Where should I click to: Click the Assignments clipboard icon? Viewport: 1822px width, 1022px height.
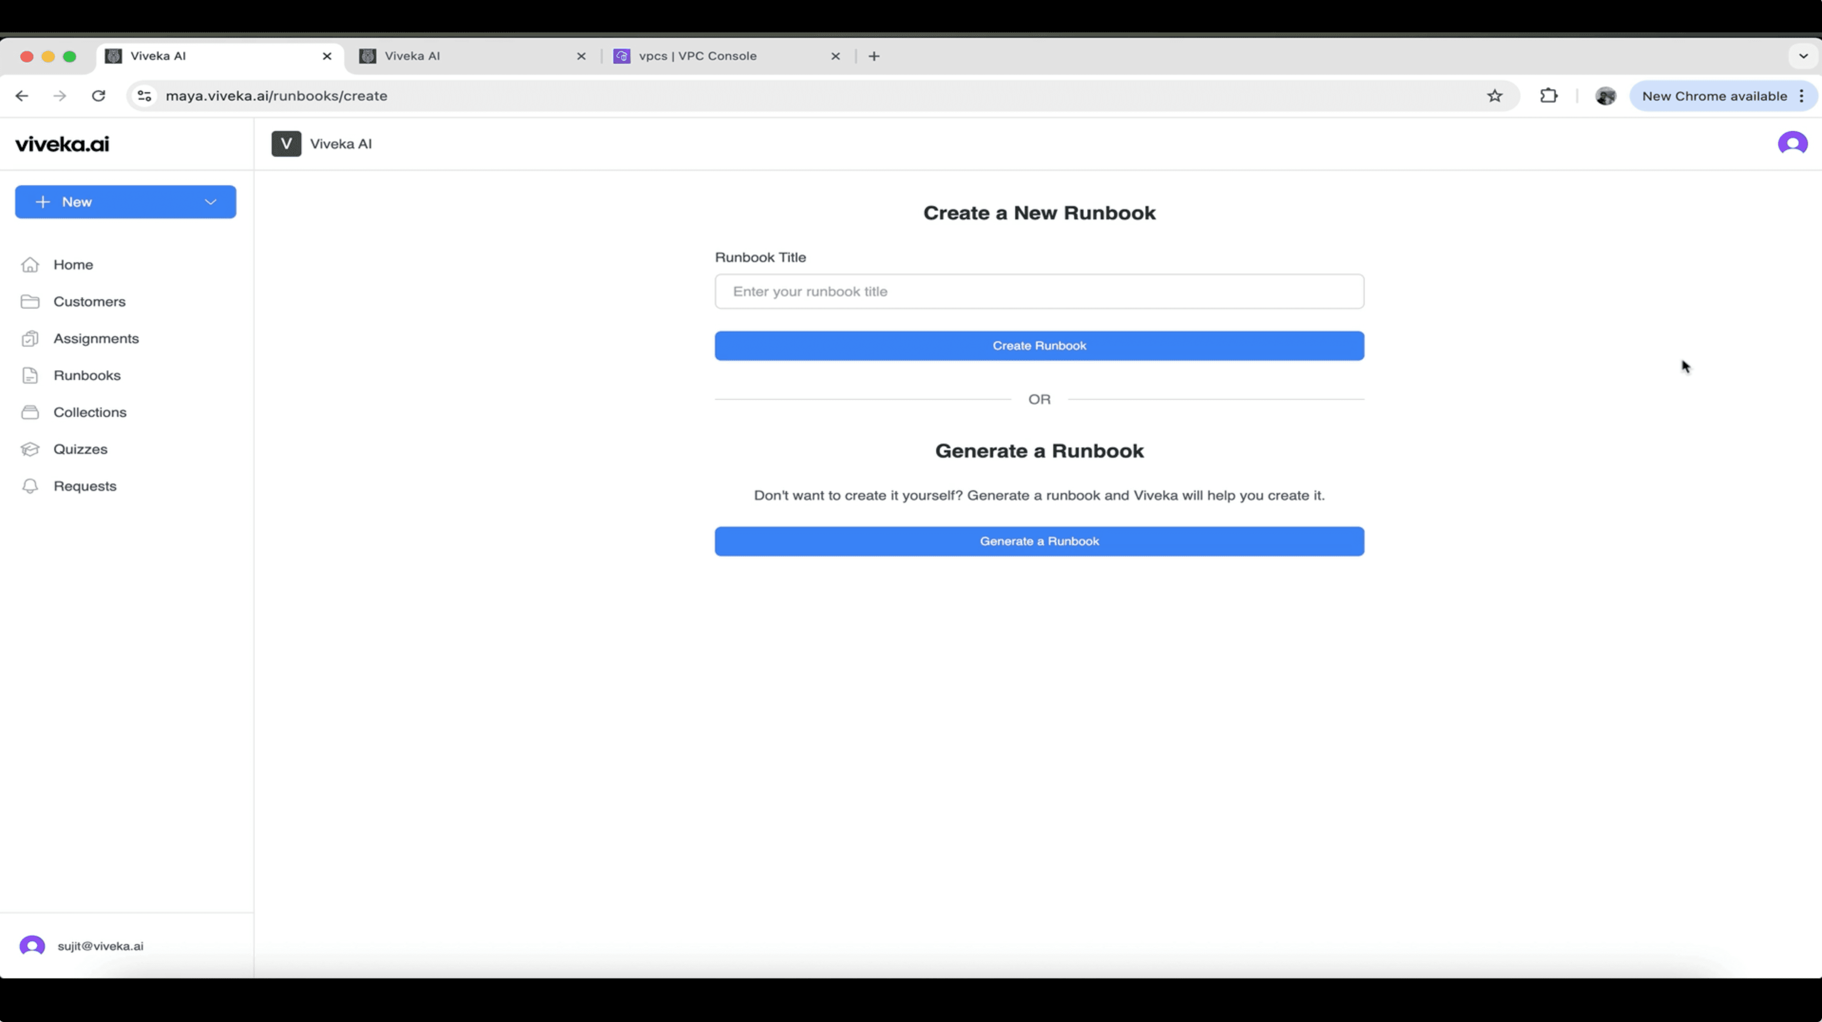click(x=30, y=339)
